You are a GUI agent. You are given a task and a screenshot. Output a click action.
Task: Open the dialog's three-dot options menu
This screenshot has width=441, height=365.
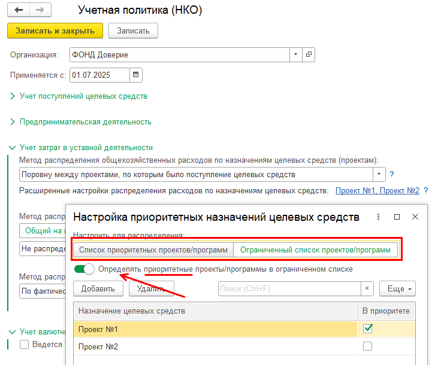378,217
